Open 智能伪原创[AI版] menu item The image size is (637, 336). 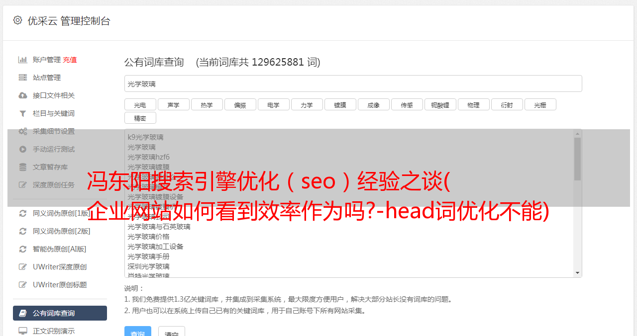point(60,249)
